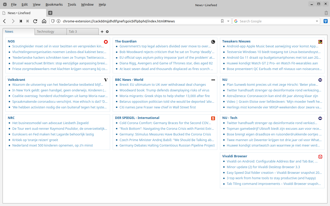Open 'AstraZeneca: Coronavaccin kan eind dit jaar' headline
The width and height of the screenshot is (330, 206).
[x=272, y=96]
